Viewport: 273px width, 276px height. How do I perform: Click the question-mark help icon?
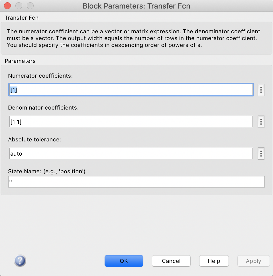pyautogui.click(x=20, y=261)
